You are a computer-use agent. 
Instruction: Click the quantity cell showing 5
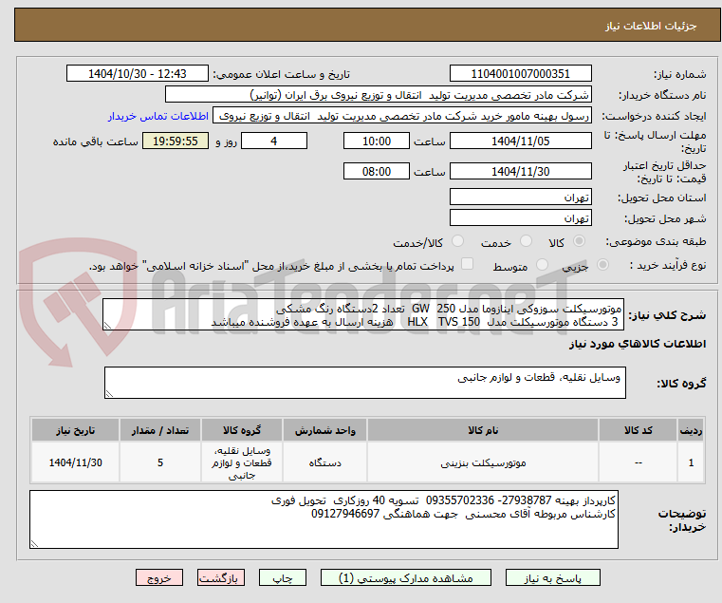[159, 462]
